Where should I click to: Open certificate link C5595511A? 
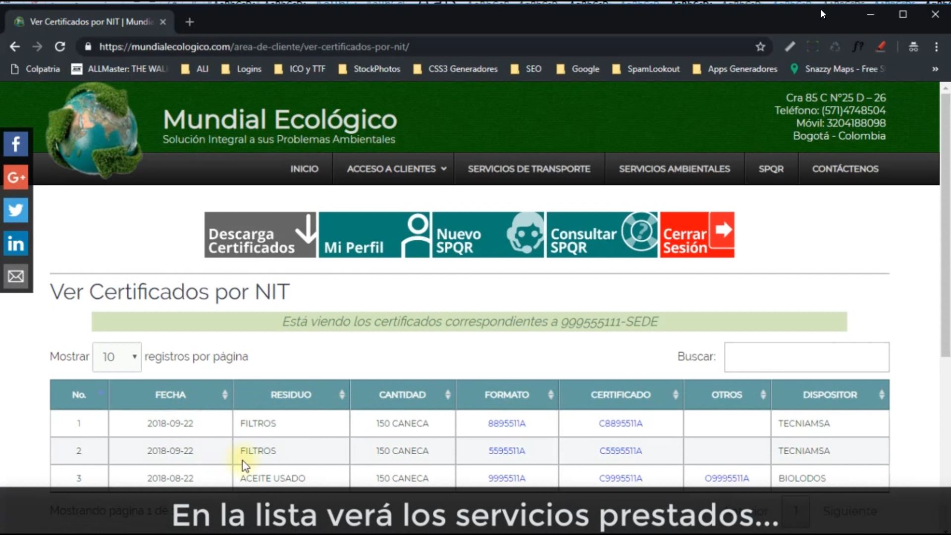point(621,451)
